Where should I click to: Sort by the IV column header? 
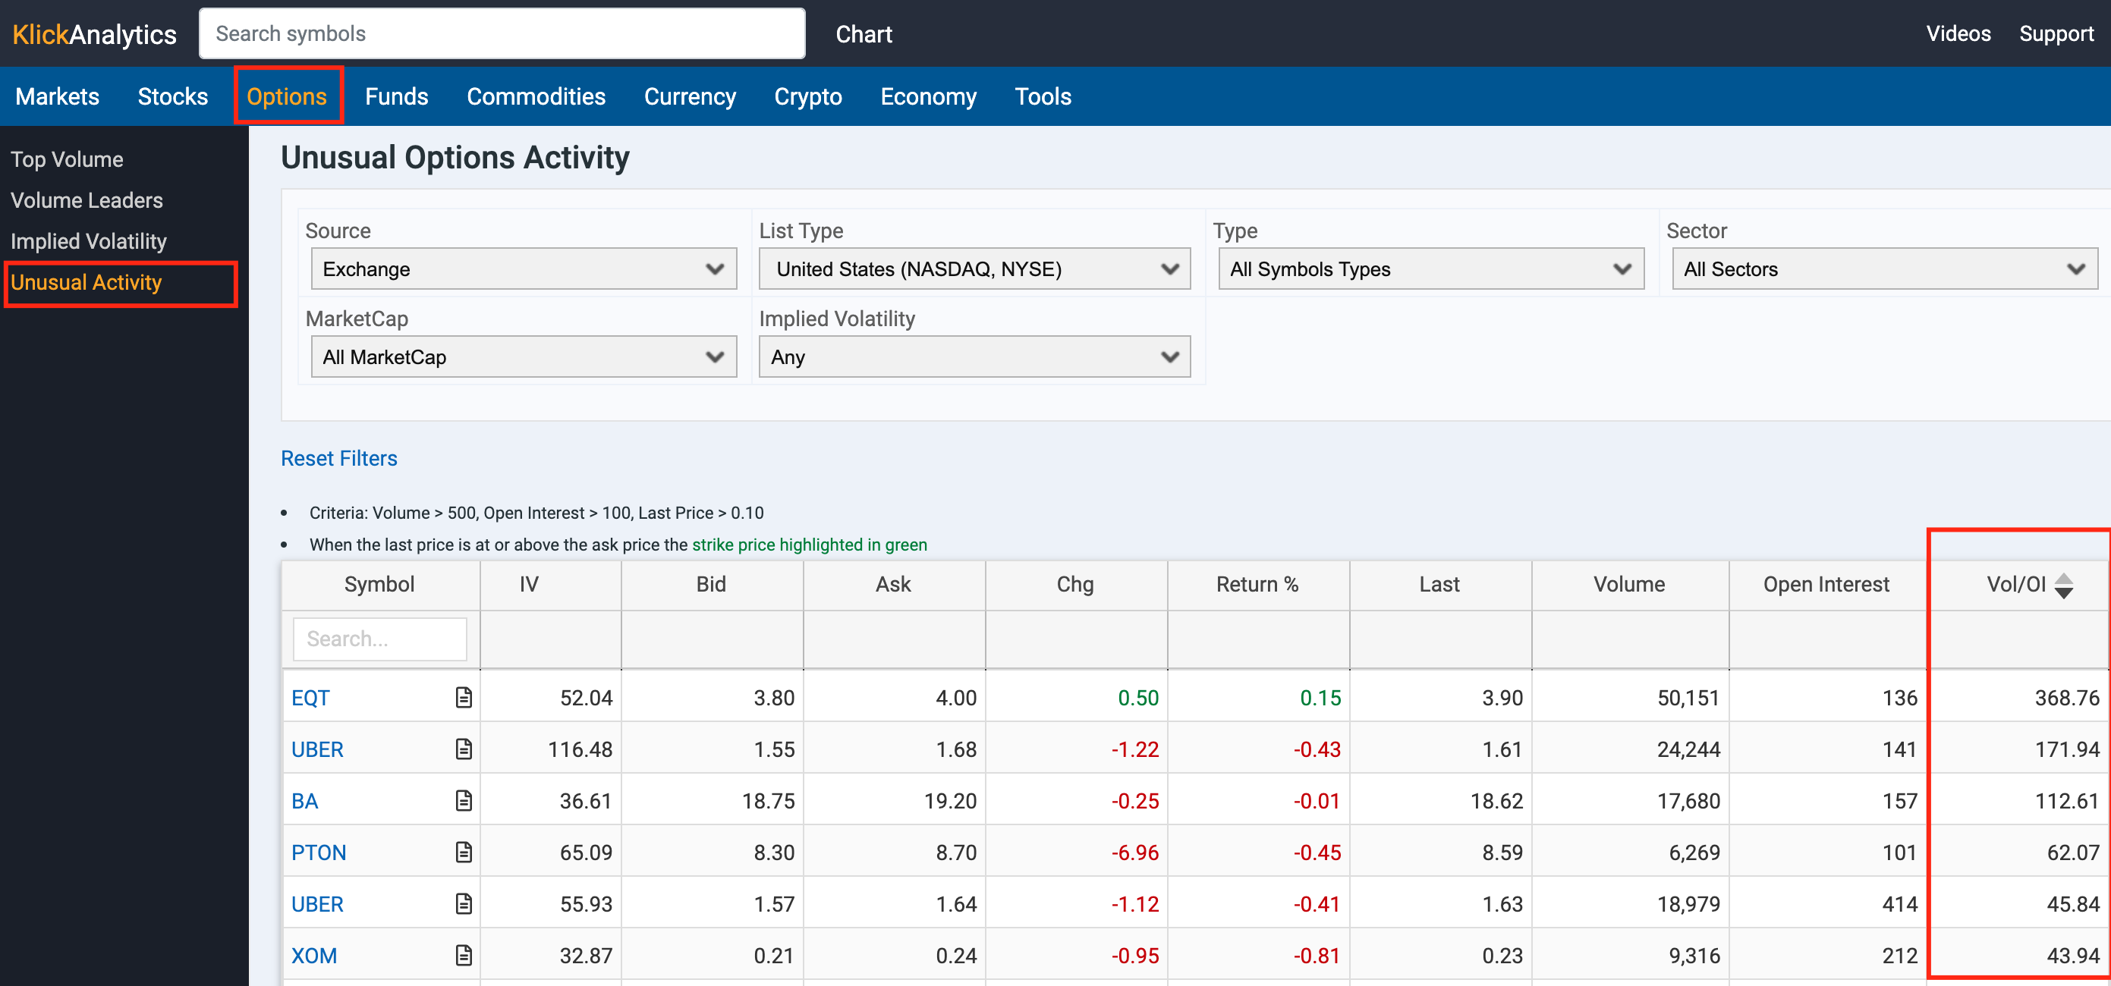(529, 584)
